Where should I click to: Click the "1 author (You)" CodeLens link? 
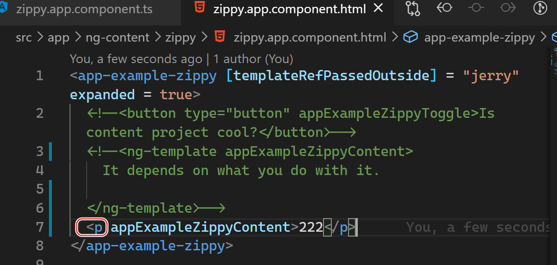click(x=253, y=59)
